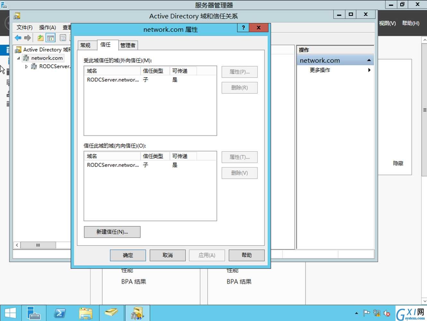Click the Properties toolbar icon
This screenshot has height=321, width=427.
pyautogui.click(x=63, y=38)
